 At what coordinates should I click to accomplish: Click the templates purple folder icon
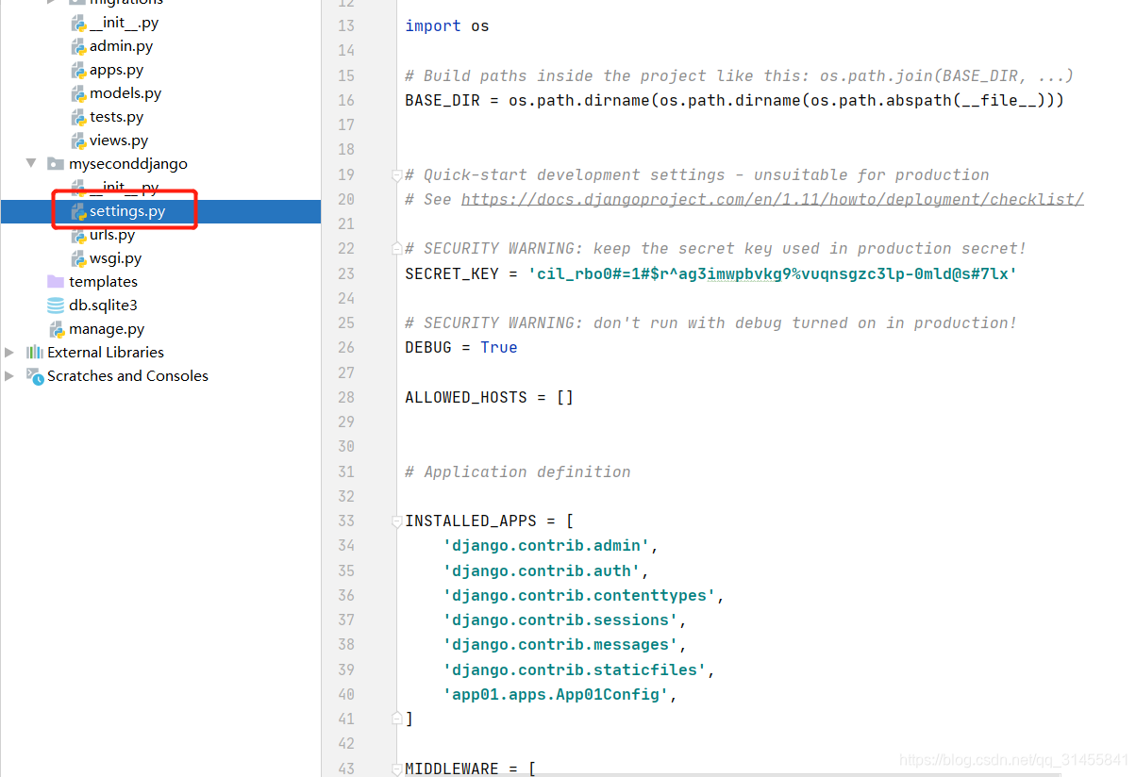point(56,282)
